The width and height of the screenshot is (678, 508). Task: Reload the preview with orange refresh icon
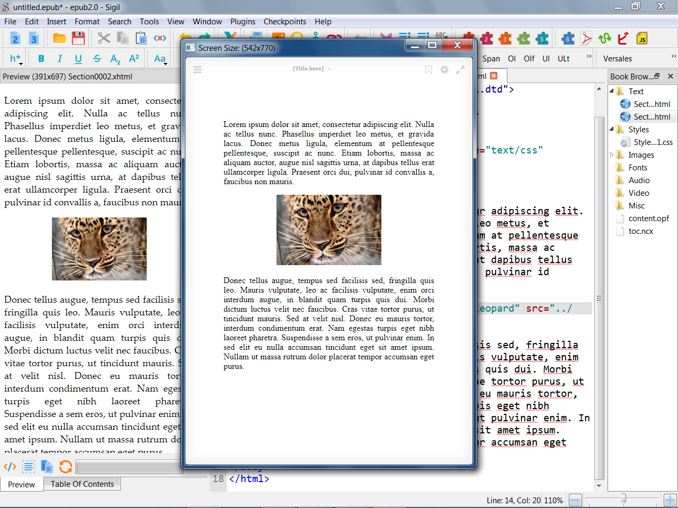(66, 466)
